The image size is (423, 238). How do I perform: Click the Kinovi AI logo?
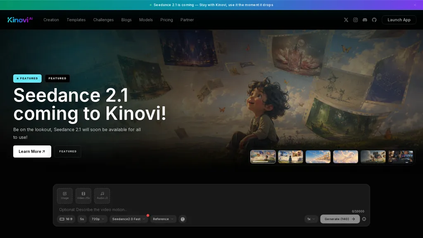pyautogui.click(x=20, y=20)
